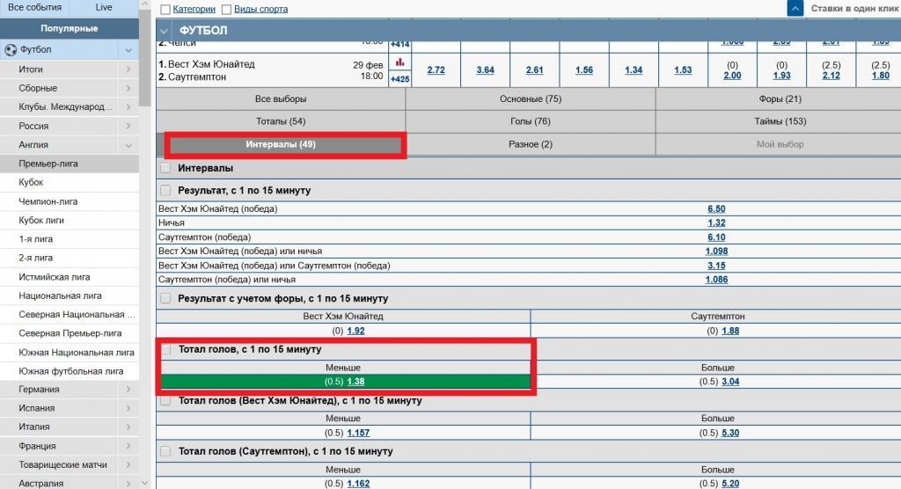The height and width of the screenshot is (489, 901).
Task: Open Чемпион-лига in the sidebar
Action: [x=42, y=201]
